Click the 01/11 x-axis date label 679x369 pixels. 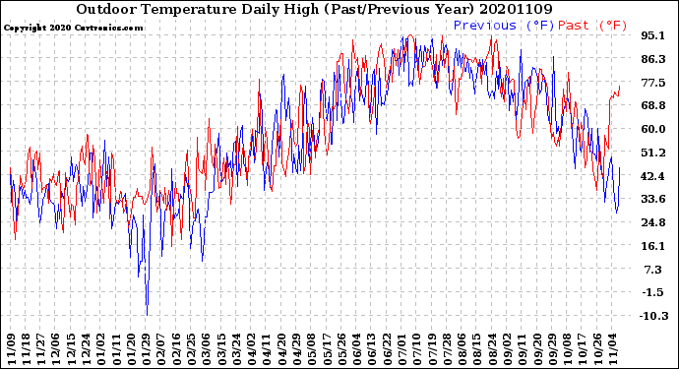coord(116,349)
